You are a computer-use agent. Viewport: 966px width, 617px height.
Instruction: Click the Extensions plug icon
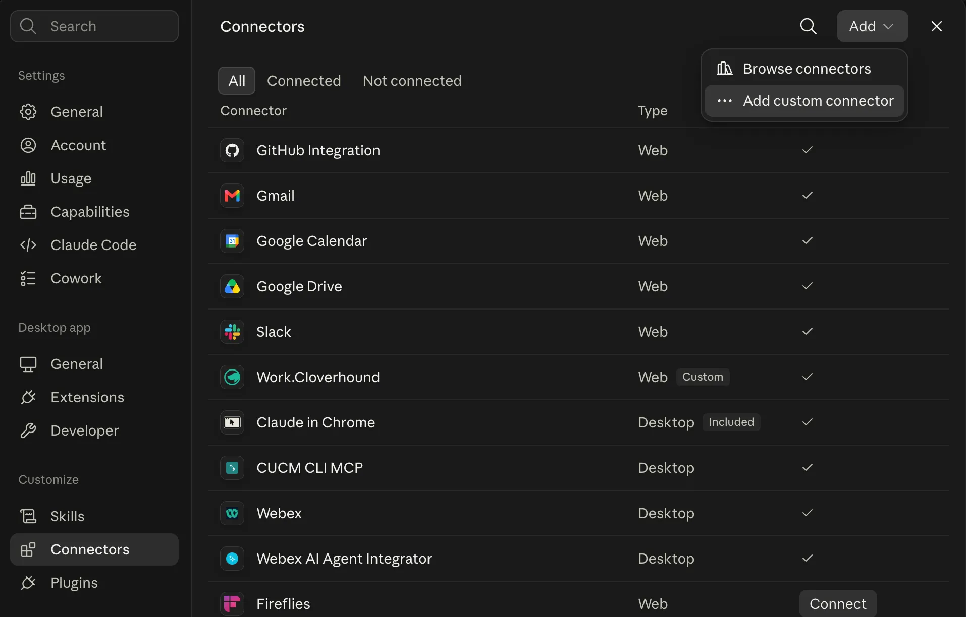[x=28, y=397]
